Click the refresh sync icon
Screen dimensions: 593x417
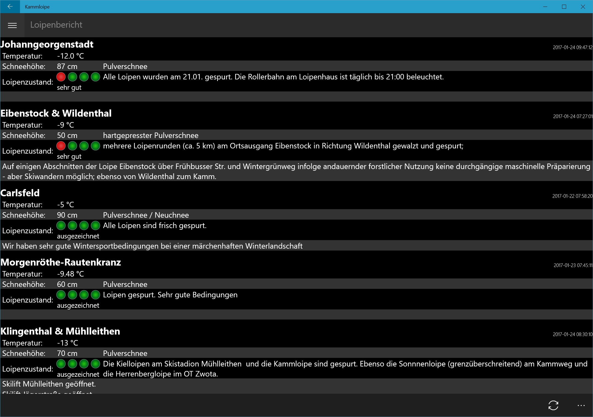click(553, 405)
